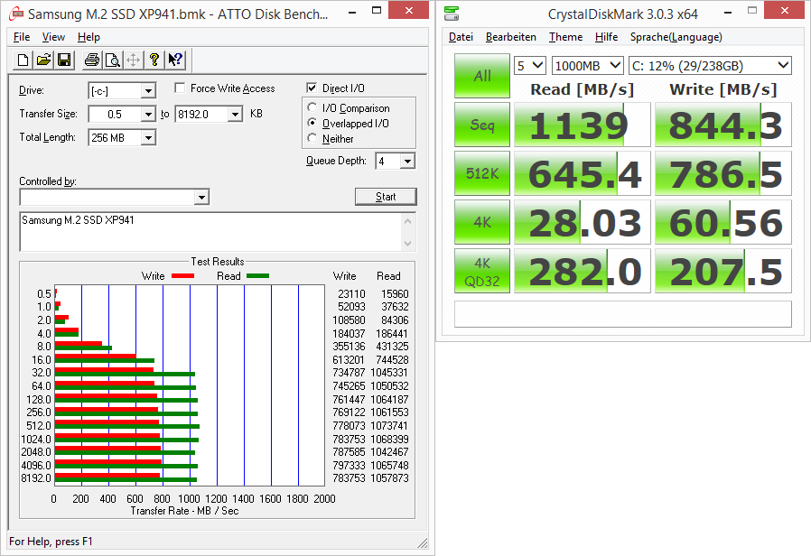811x556 pixels.
Task: Select the Neither radio button
Action: click(x=312, y=138)
